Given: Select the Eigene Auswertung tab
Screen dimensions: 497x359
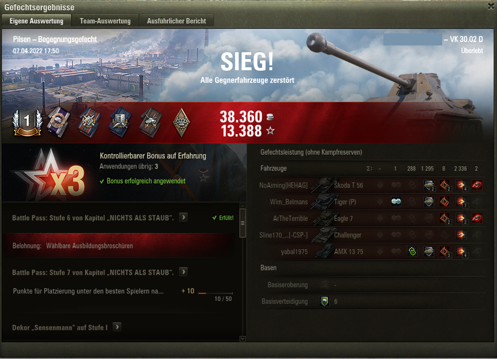Looking at the screenshot, I should pos(36,21).
